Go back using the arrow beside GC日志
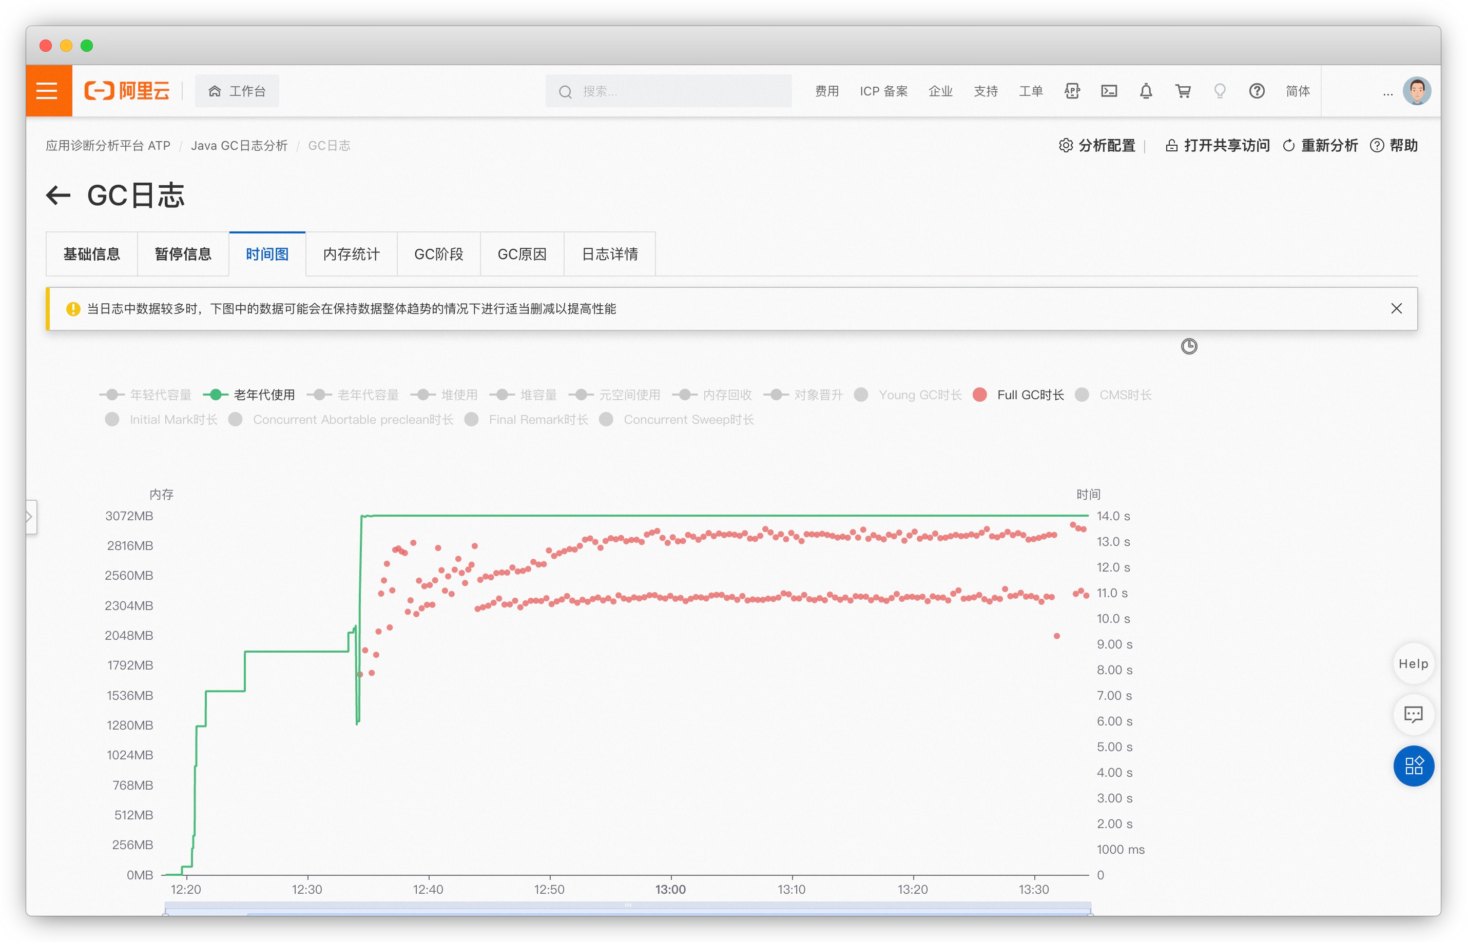Image resolution: width=1467 pixels, height=942 pixels. (59, 196)
